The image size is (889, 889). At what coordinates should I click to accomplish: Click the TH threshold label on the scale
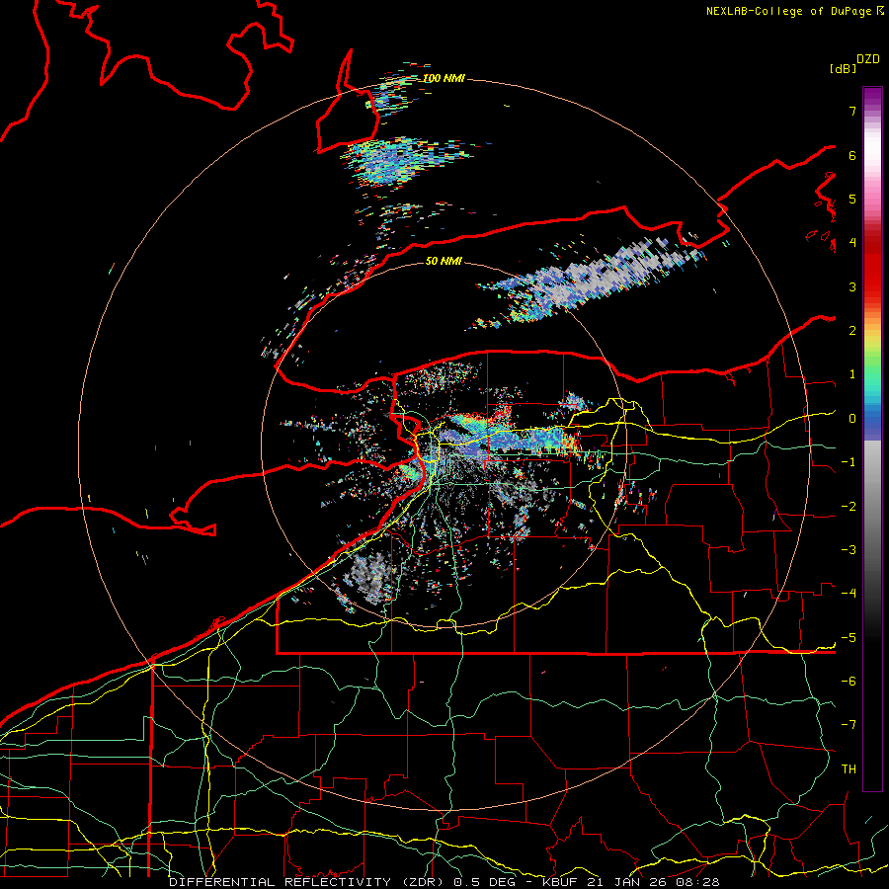coord(849,769)
